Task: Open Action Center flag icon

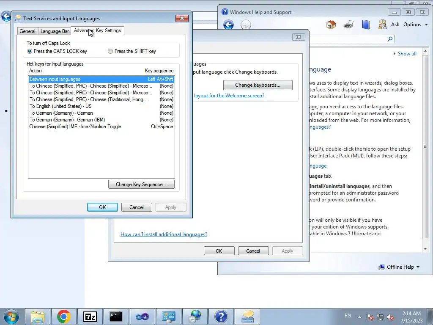Action: click(x=370, y=317)
